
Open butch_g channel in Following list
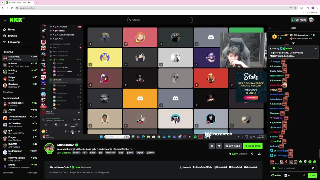tap(20, 71)
